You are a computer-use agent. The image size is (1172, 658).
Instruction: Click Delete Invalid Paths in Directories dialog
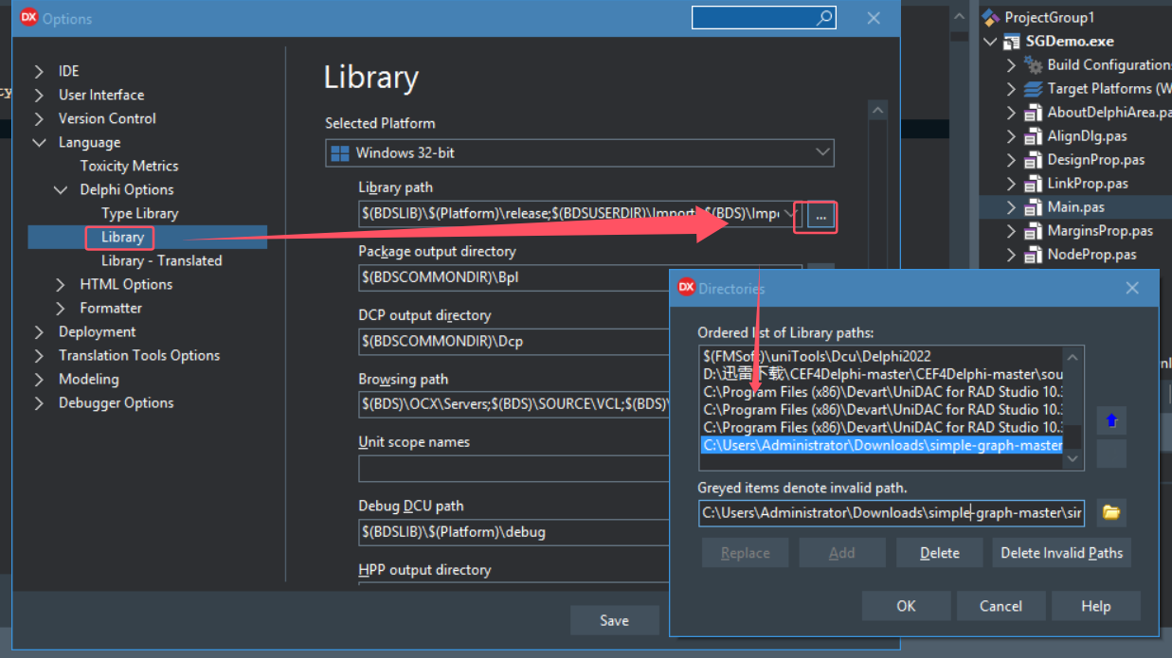pos(1061,552)
